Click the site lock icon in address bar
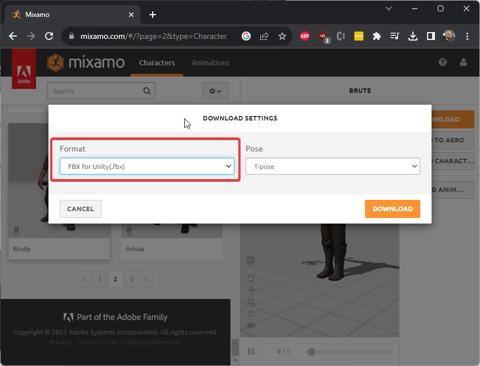The width and height of the screenshot is (480, 366). pos(72,36)
